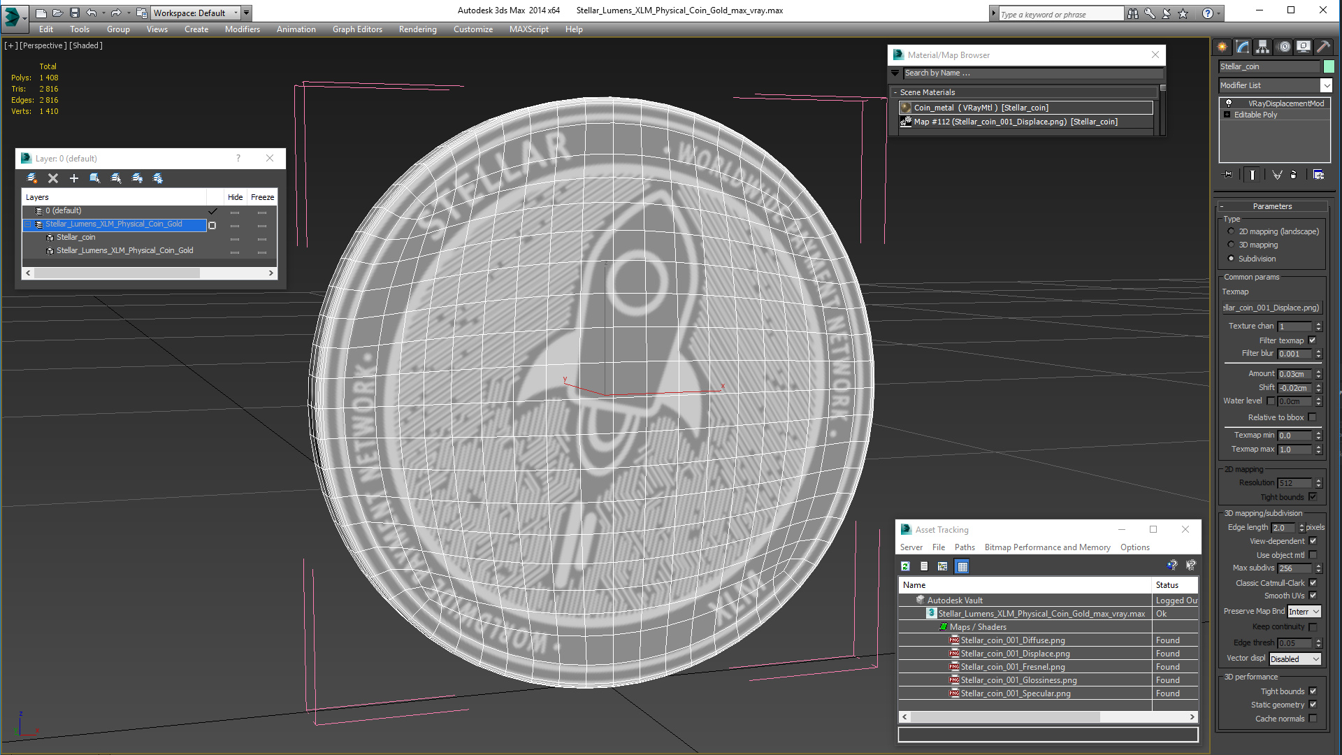This screenshot has width=1342, height=755.
Task: Toggle Static geometry checkbox
Action: (x=1313, y=705)
